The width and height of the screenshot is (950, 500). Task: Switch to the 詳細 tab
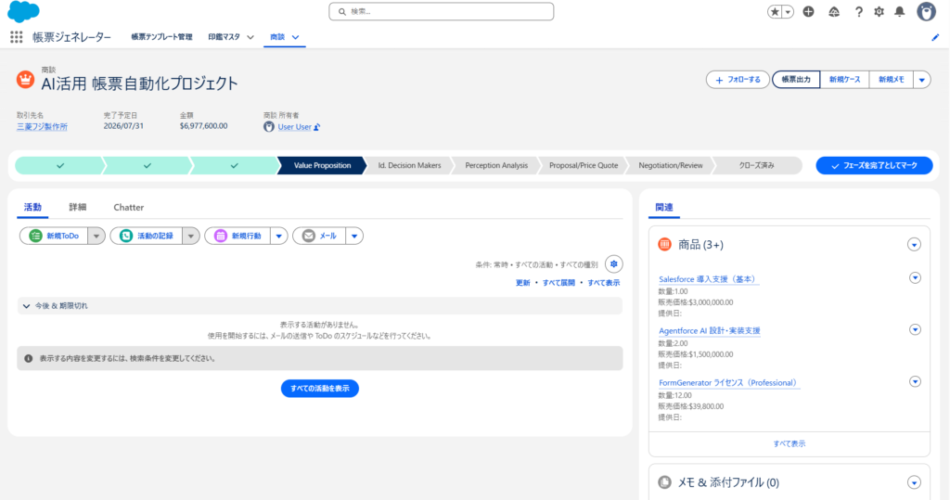pyautogui.click(x=78, y=207)
